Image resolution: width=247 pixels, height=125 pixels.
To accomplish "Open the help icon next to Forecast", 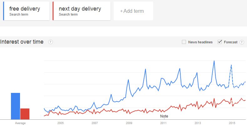I will click(242, 42).
